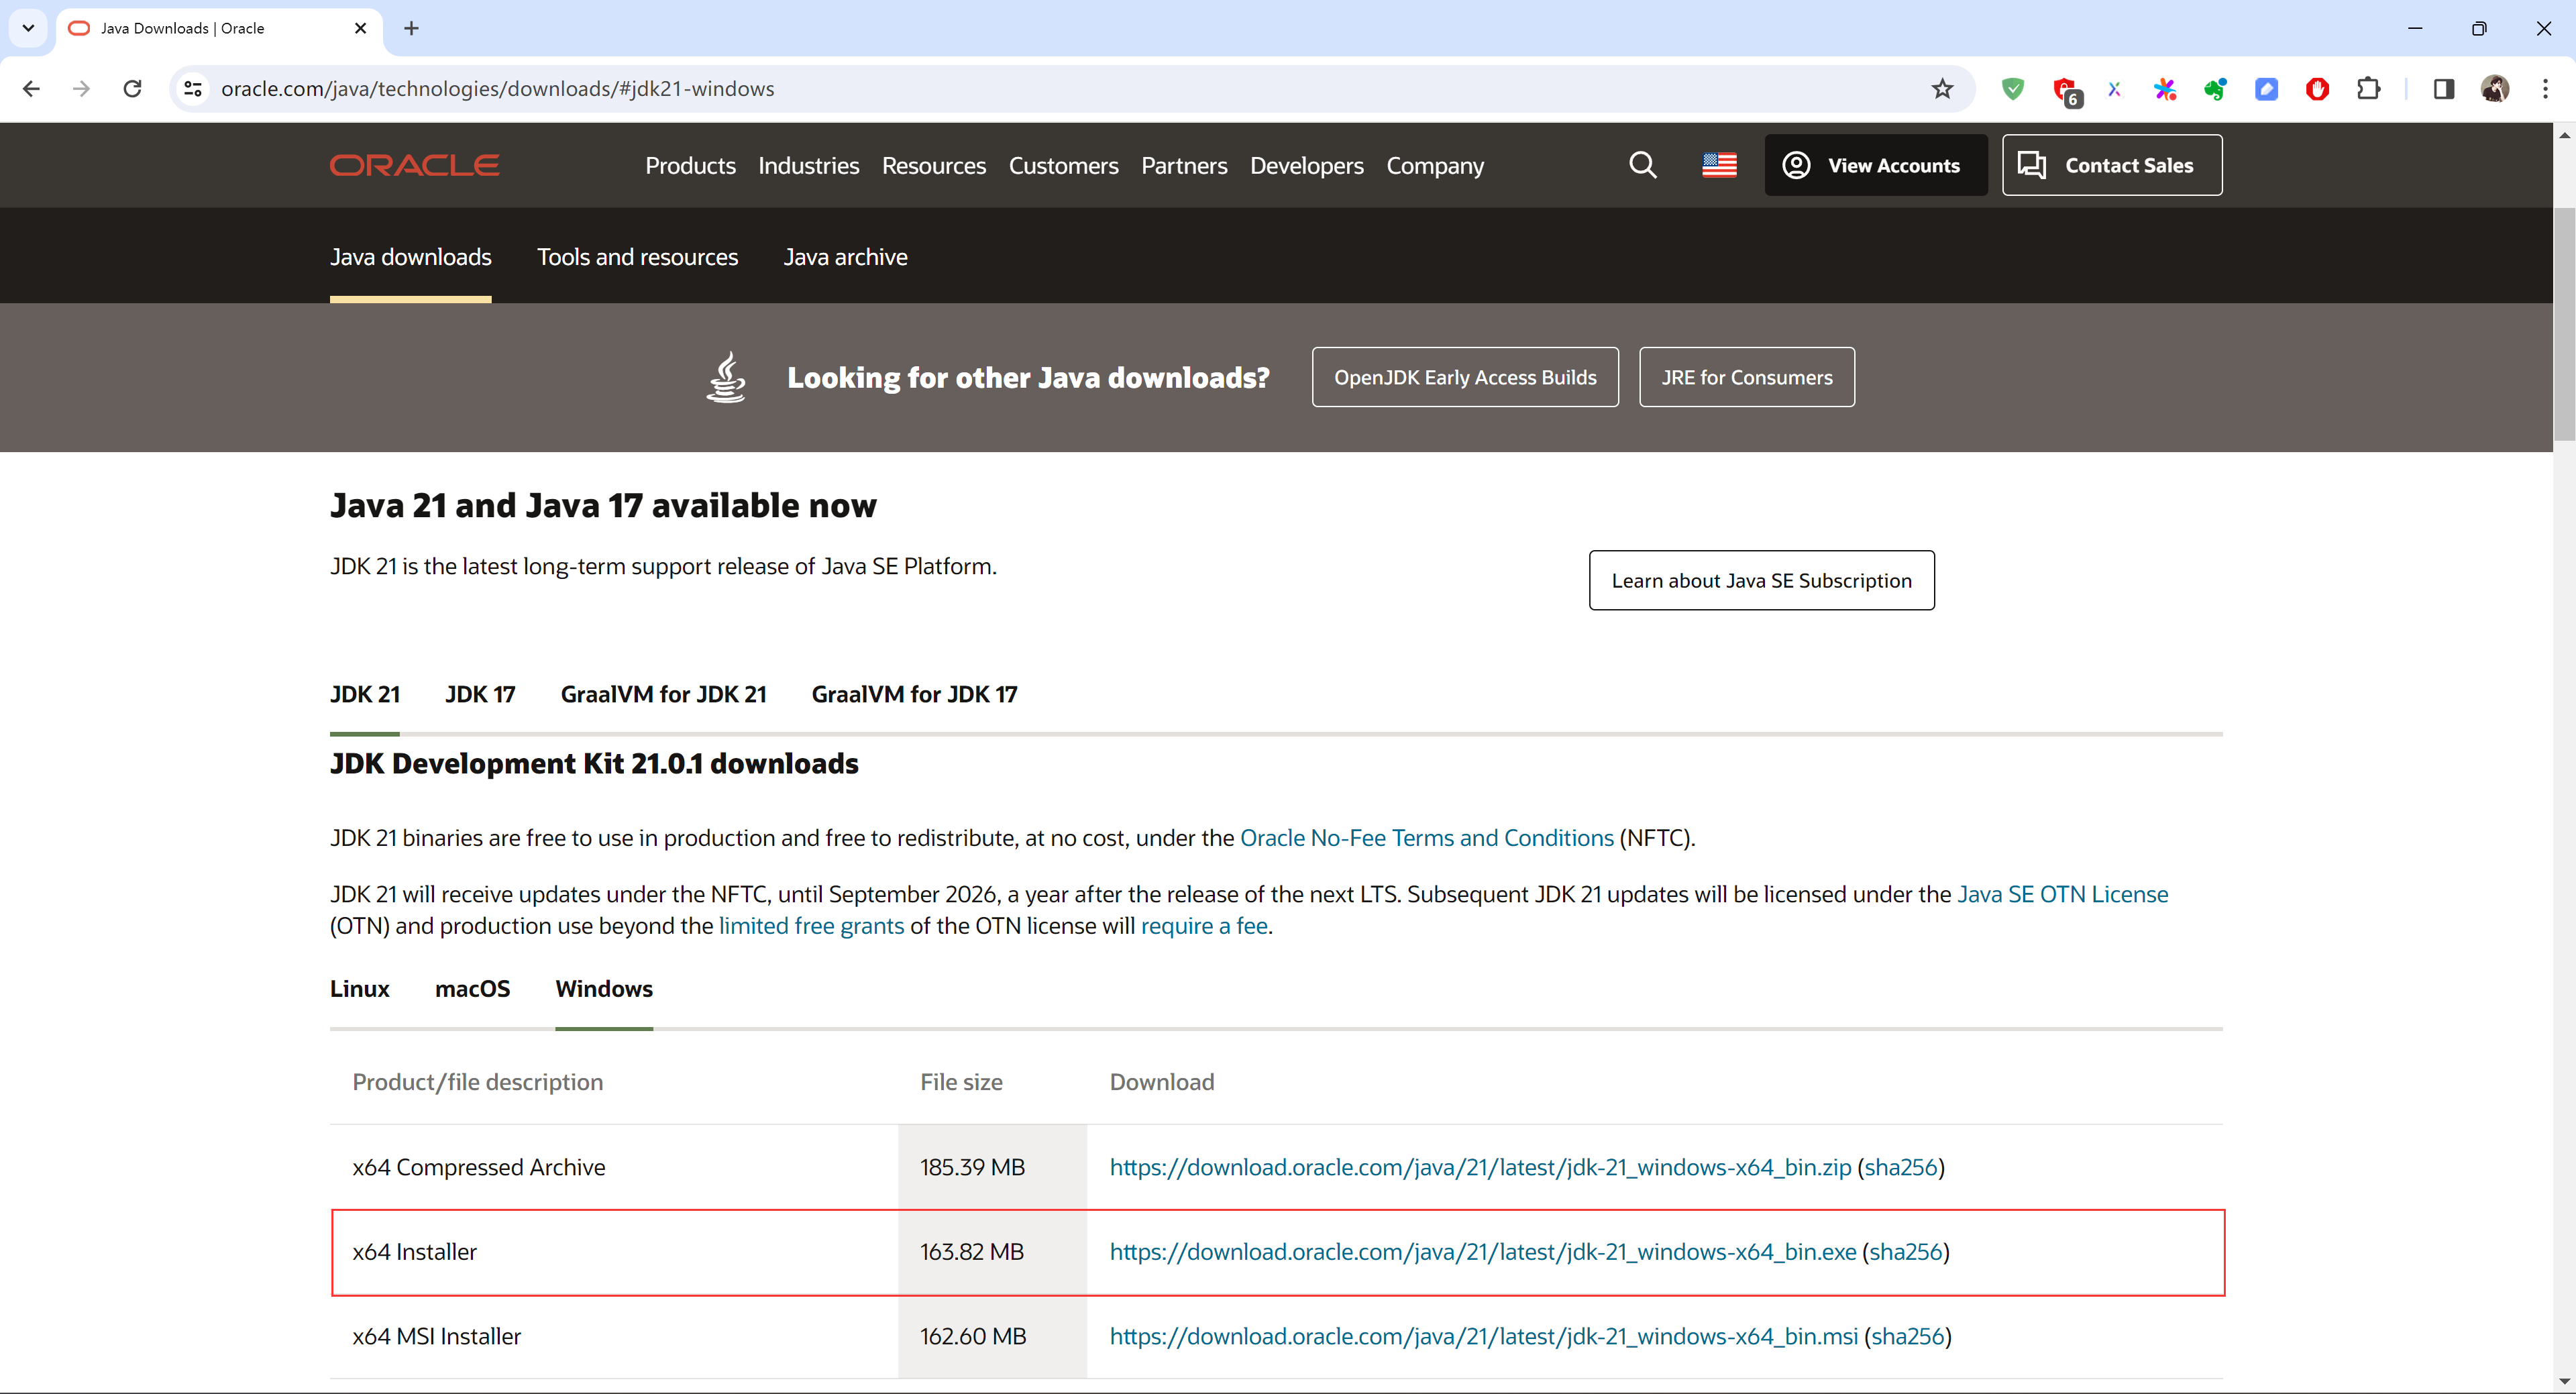Click the small X-shaped extension icon
The width and height of the screenshot is (2576, 1394).
2114,89
